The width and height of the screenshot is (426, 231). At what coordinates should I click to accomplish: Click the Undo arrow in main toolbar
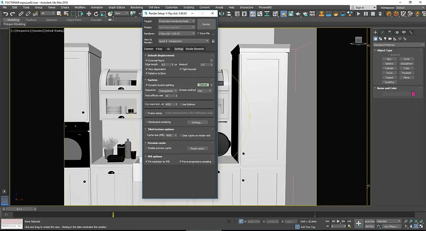tap(5, 14)
